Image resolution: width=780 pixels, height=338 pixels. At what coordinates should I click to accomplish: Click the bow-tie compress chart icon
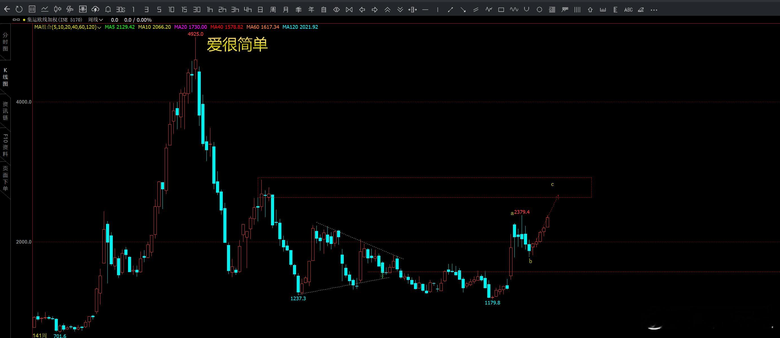[349, 10]
